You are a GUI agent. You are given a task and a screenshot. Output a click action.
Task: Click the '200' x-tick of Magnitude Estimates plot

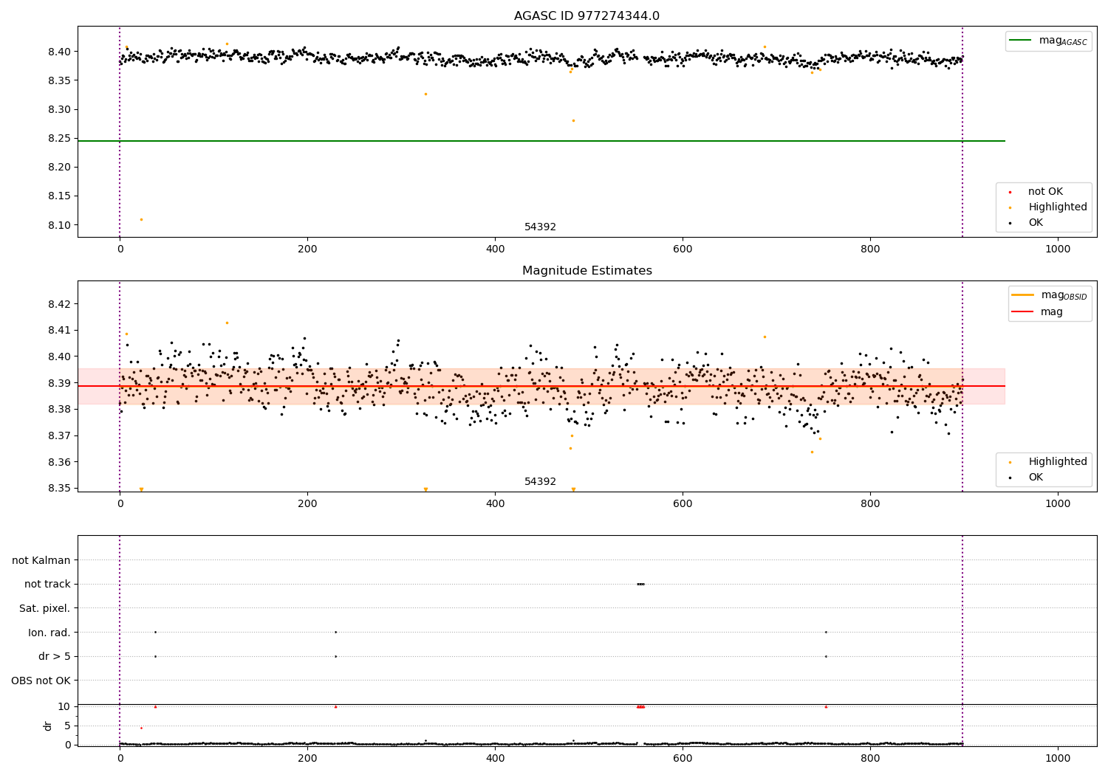coord(307,504)
